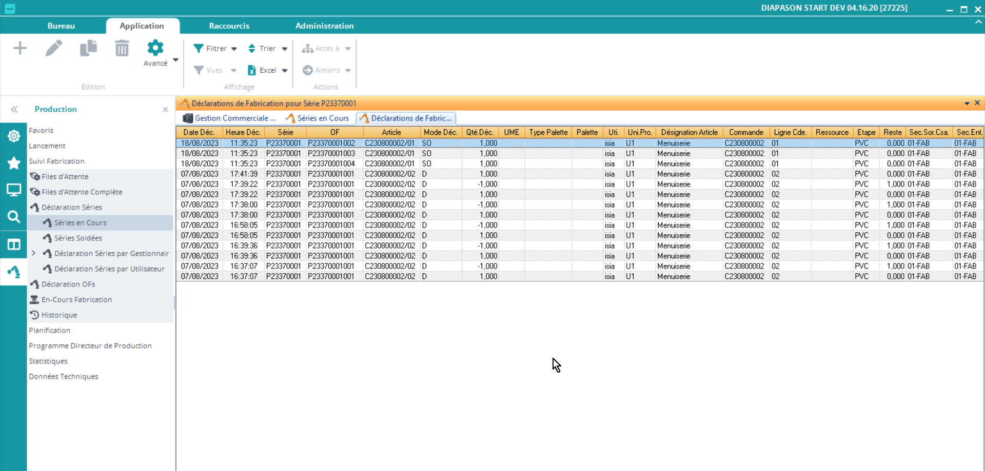Screen dimensions: 985x471
Task: Open the Administration ribbon tab
Action: point(324,26)
